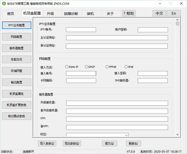Open the 升级 tab
Viewport: 187px width, 154px height.
(x=50, y=14)
